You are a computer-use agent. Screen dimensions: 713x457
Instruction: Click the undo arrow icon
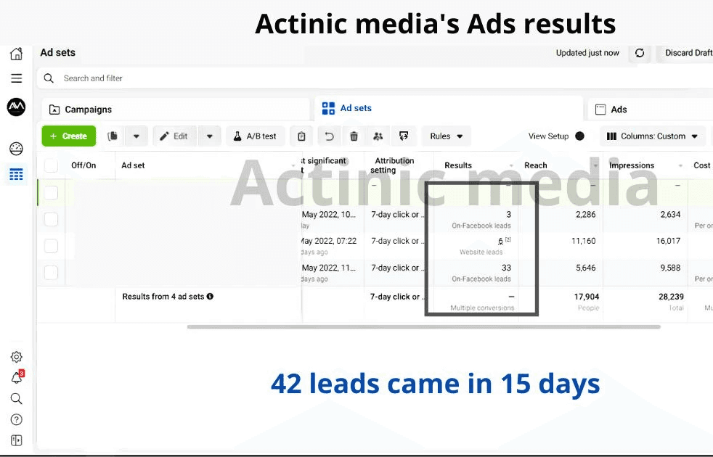(x=329, y=136)
